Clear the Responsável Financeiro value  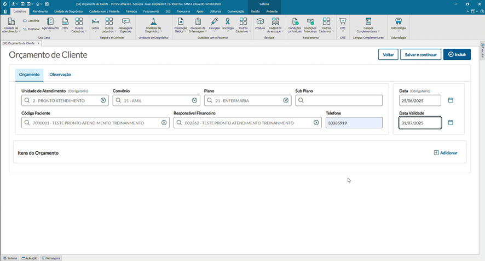click(x=316, y=123)
